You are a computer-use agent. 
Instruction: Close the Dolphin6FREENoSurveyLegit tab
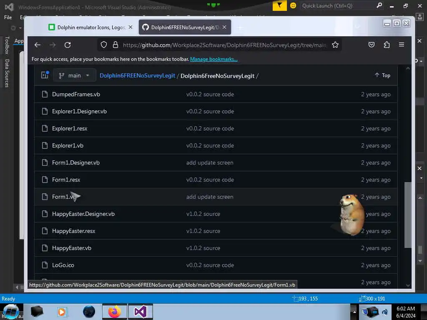point(224,27)
